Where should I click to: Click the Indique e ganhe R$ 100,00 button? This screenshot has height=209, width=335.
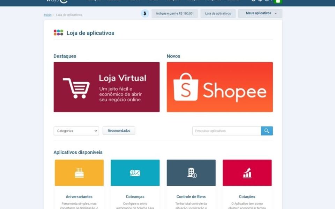174,14
